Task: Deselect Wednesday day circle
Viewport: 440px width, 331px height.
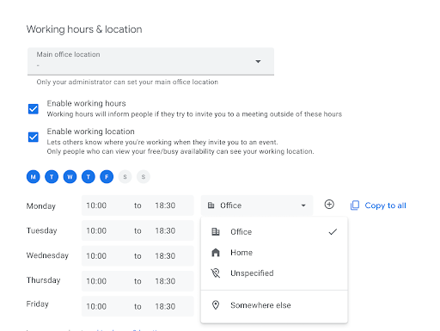Action: (x=70, y=177)
